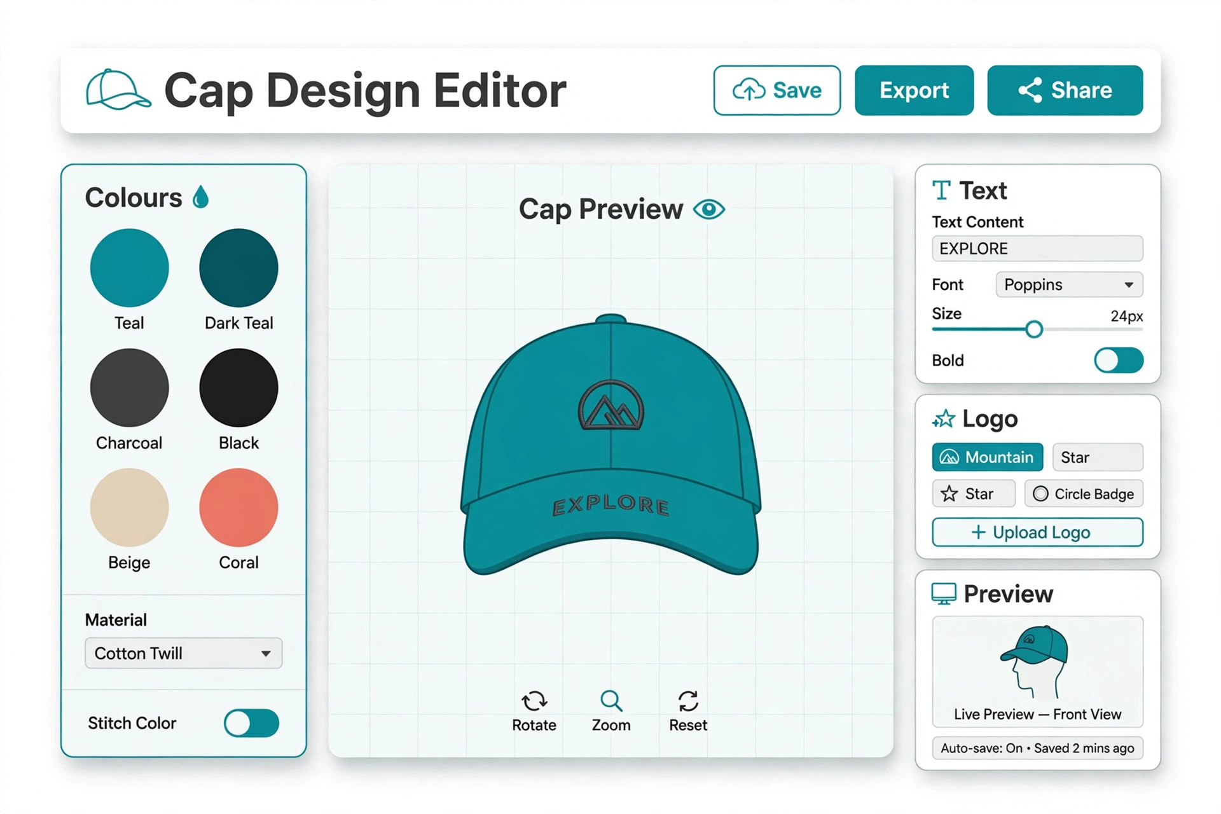Click the Live Preview front view thumbnail
Viewport: 1221px width, 814px height.
pos(1037,672)
